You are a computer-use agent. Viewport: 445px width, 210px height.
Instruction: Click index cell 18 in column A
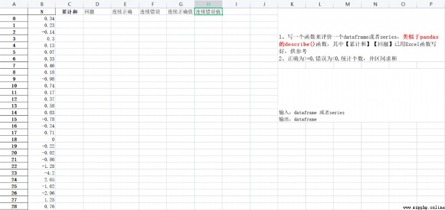(14, 139)
